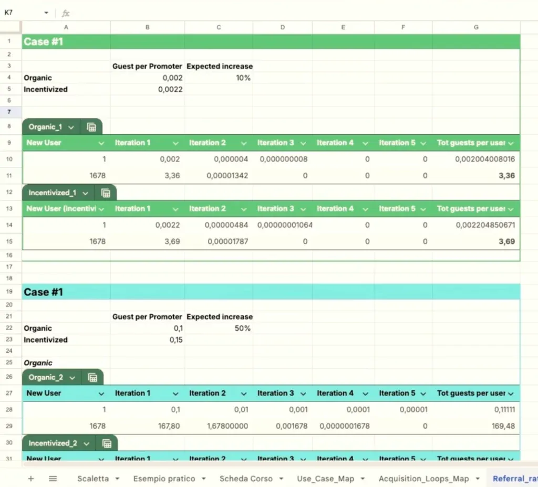The image size is (538, 487).
Task: Expand the Incentivized_2 table name dropdown
Action: click(87, 443)
